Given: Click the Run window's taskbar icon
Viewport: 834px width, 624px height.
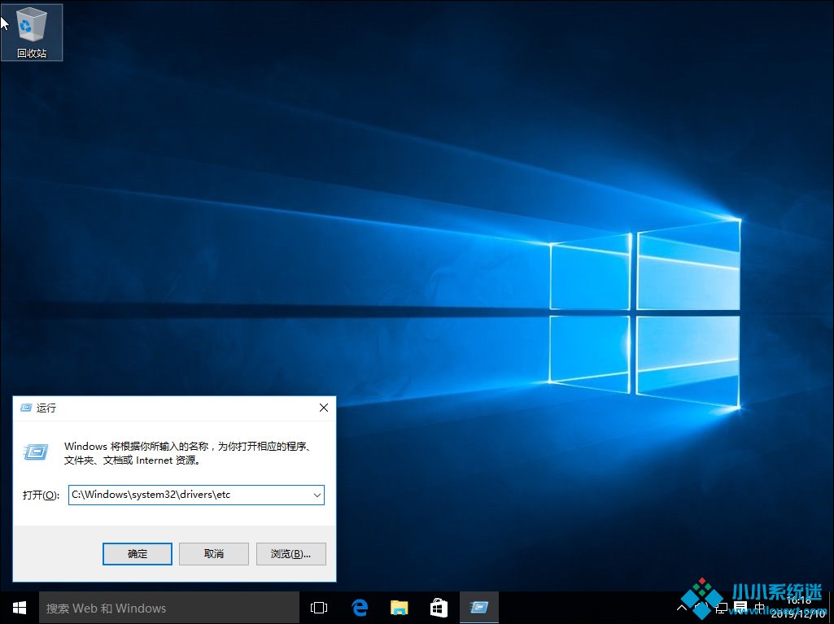Looking at the screenshot, I should (478, 608).
